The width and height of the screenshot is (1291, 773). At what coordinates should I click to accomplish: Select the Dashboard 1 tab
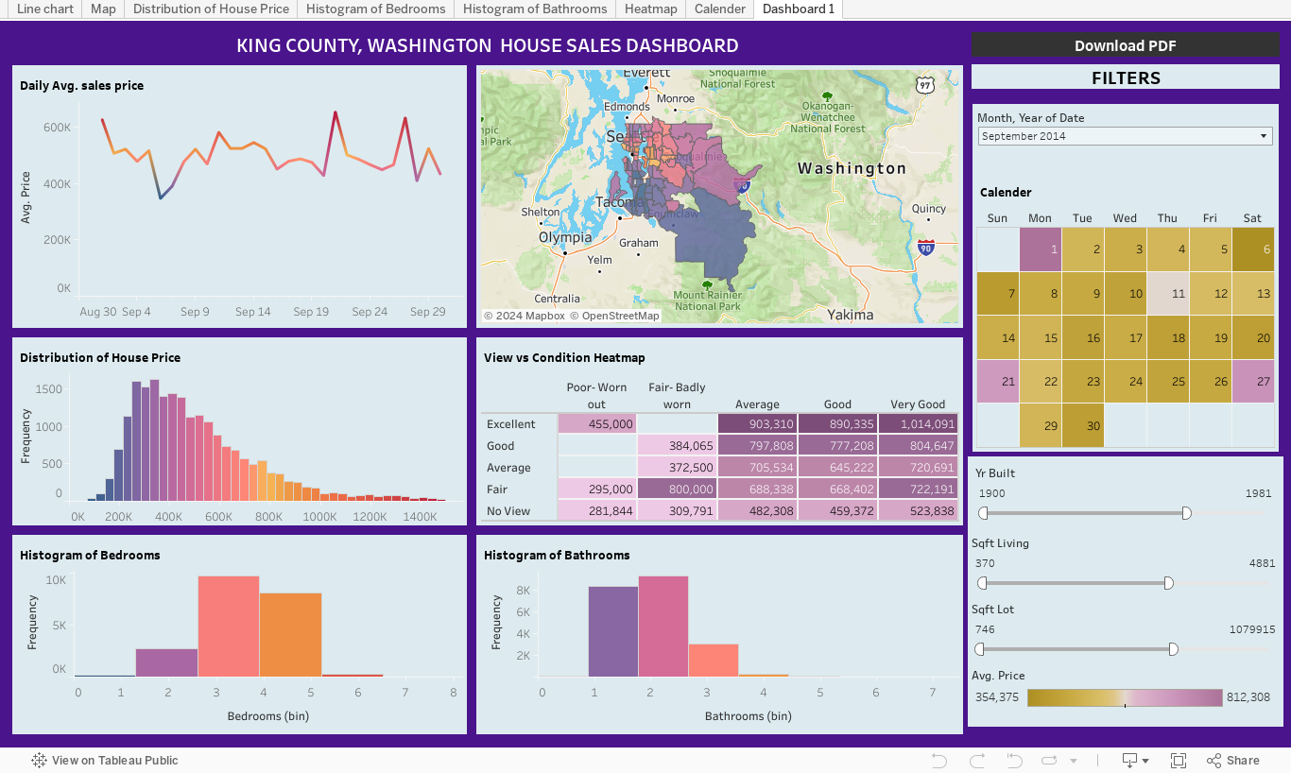click(x=799, y=9)
